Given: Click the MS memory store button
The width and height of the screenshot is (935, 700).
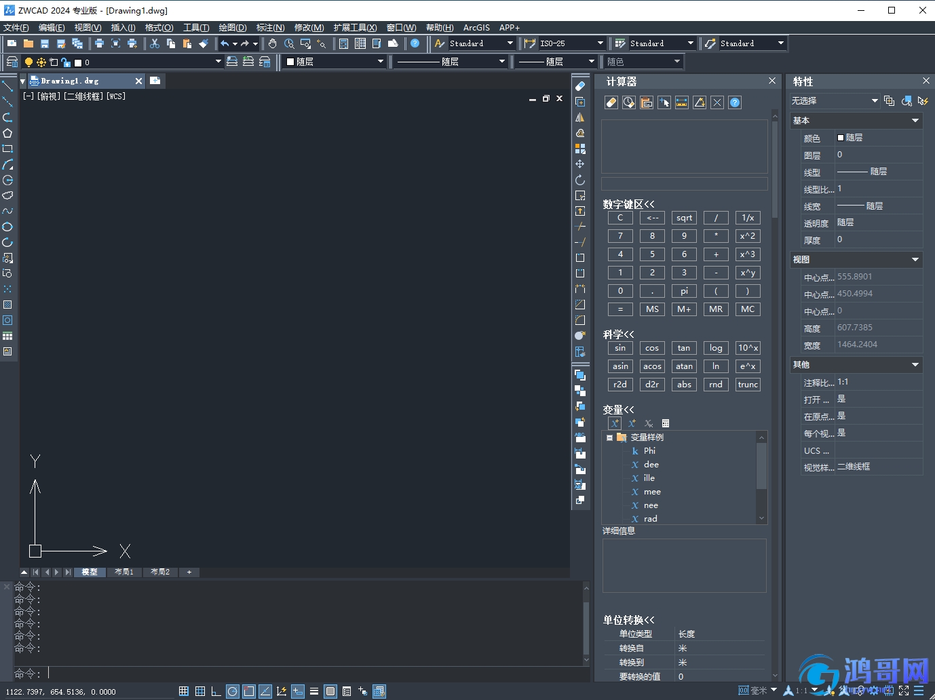Looking at the screenshot, I should pyautogui.click(x=653, y=309).
